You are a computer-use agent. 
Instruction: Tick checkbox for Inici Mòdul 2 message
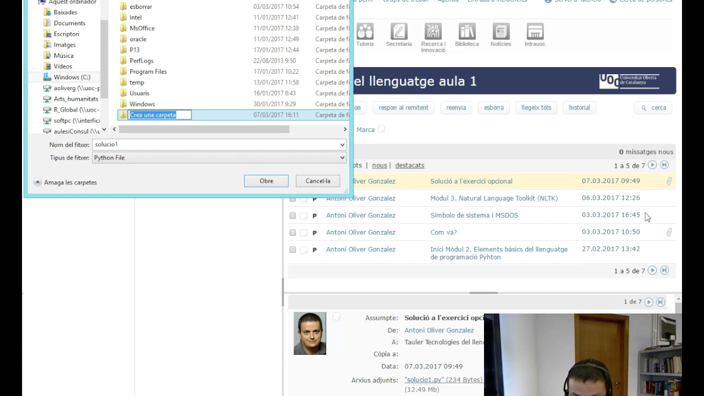pos(293,250)
